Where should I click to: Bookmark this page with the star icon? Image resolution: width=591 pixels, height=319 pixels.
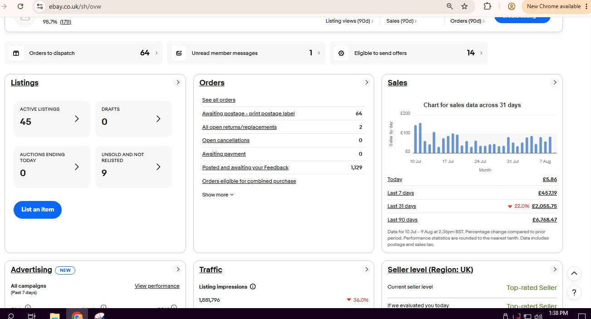[x=464, y=6]
